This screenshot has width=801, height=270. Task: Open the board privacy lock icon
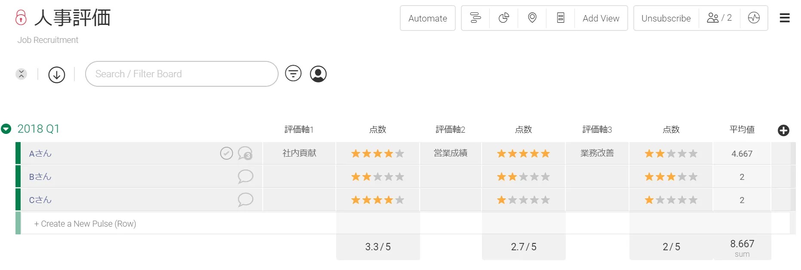pyautogui.click(x=21, y=18)
